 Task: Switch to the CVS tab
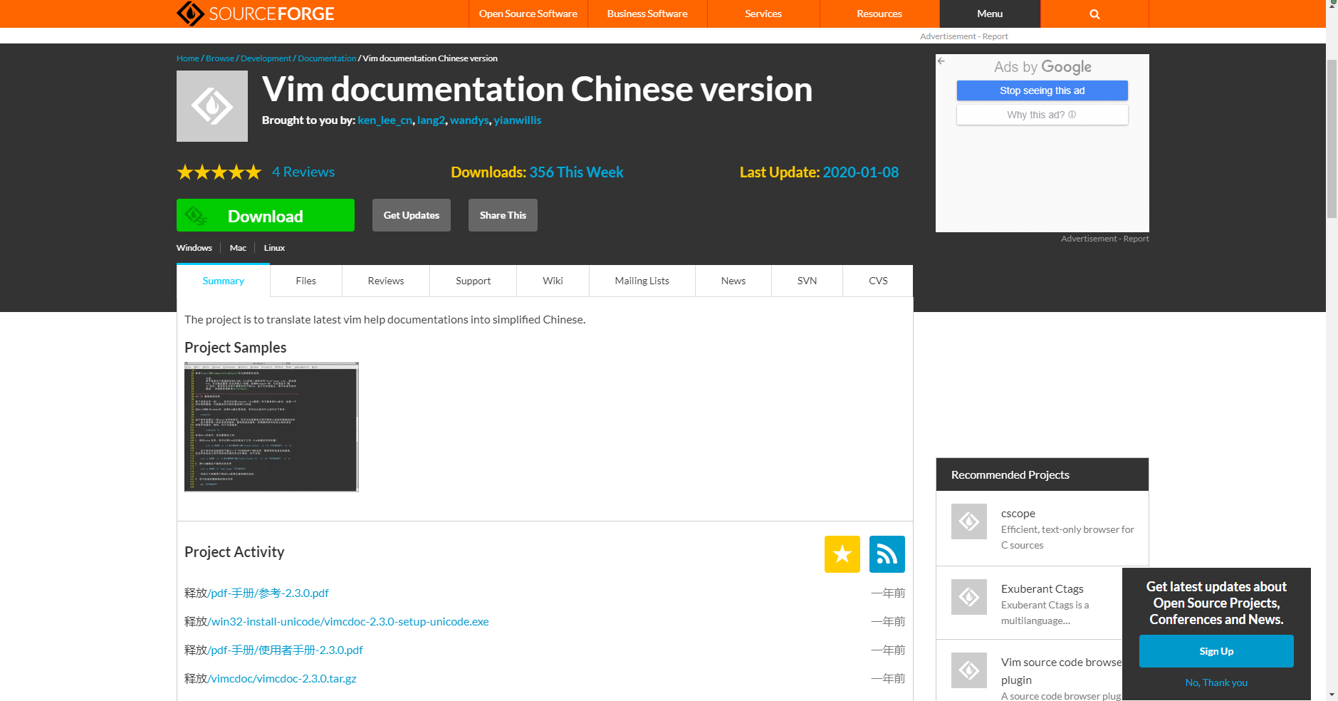click(x=878, y=281)
